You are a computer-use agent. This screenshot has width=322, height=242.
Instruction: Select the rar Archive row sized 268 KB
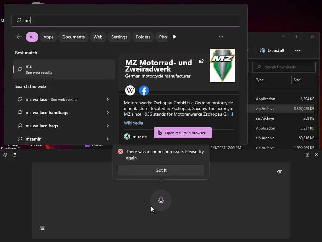281,118
